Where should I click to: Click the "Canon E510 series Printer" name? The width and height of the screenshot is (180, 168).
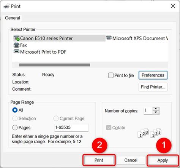[x=46, y=38]
